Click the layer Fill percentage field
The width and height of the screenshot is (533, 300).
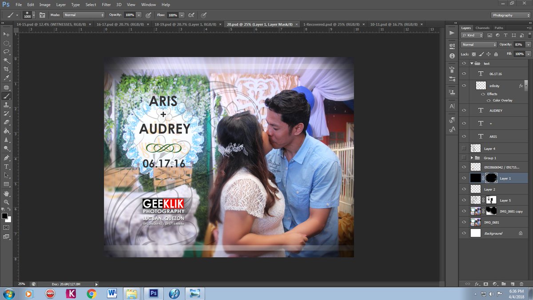(x=519, y=54)
